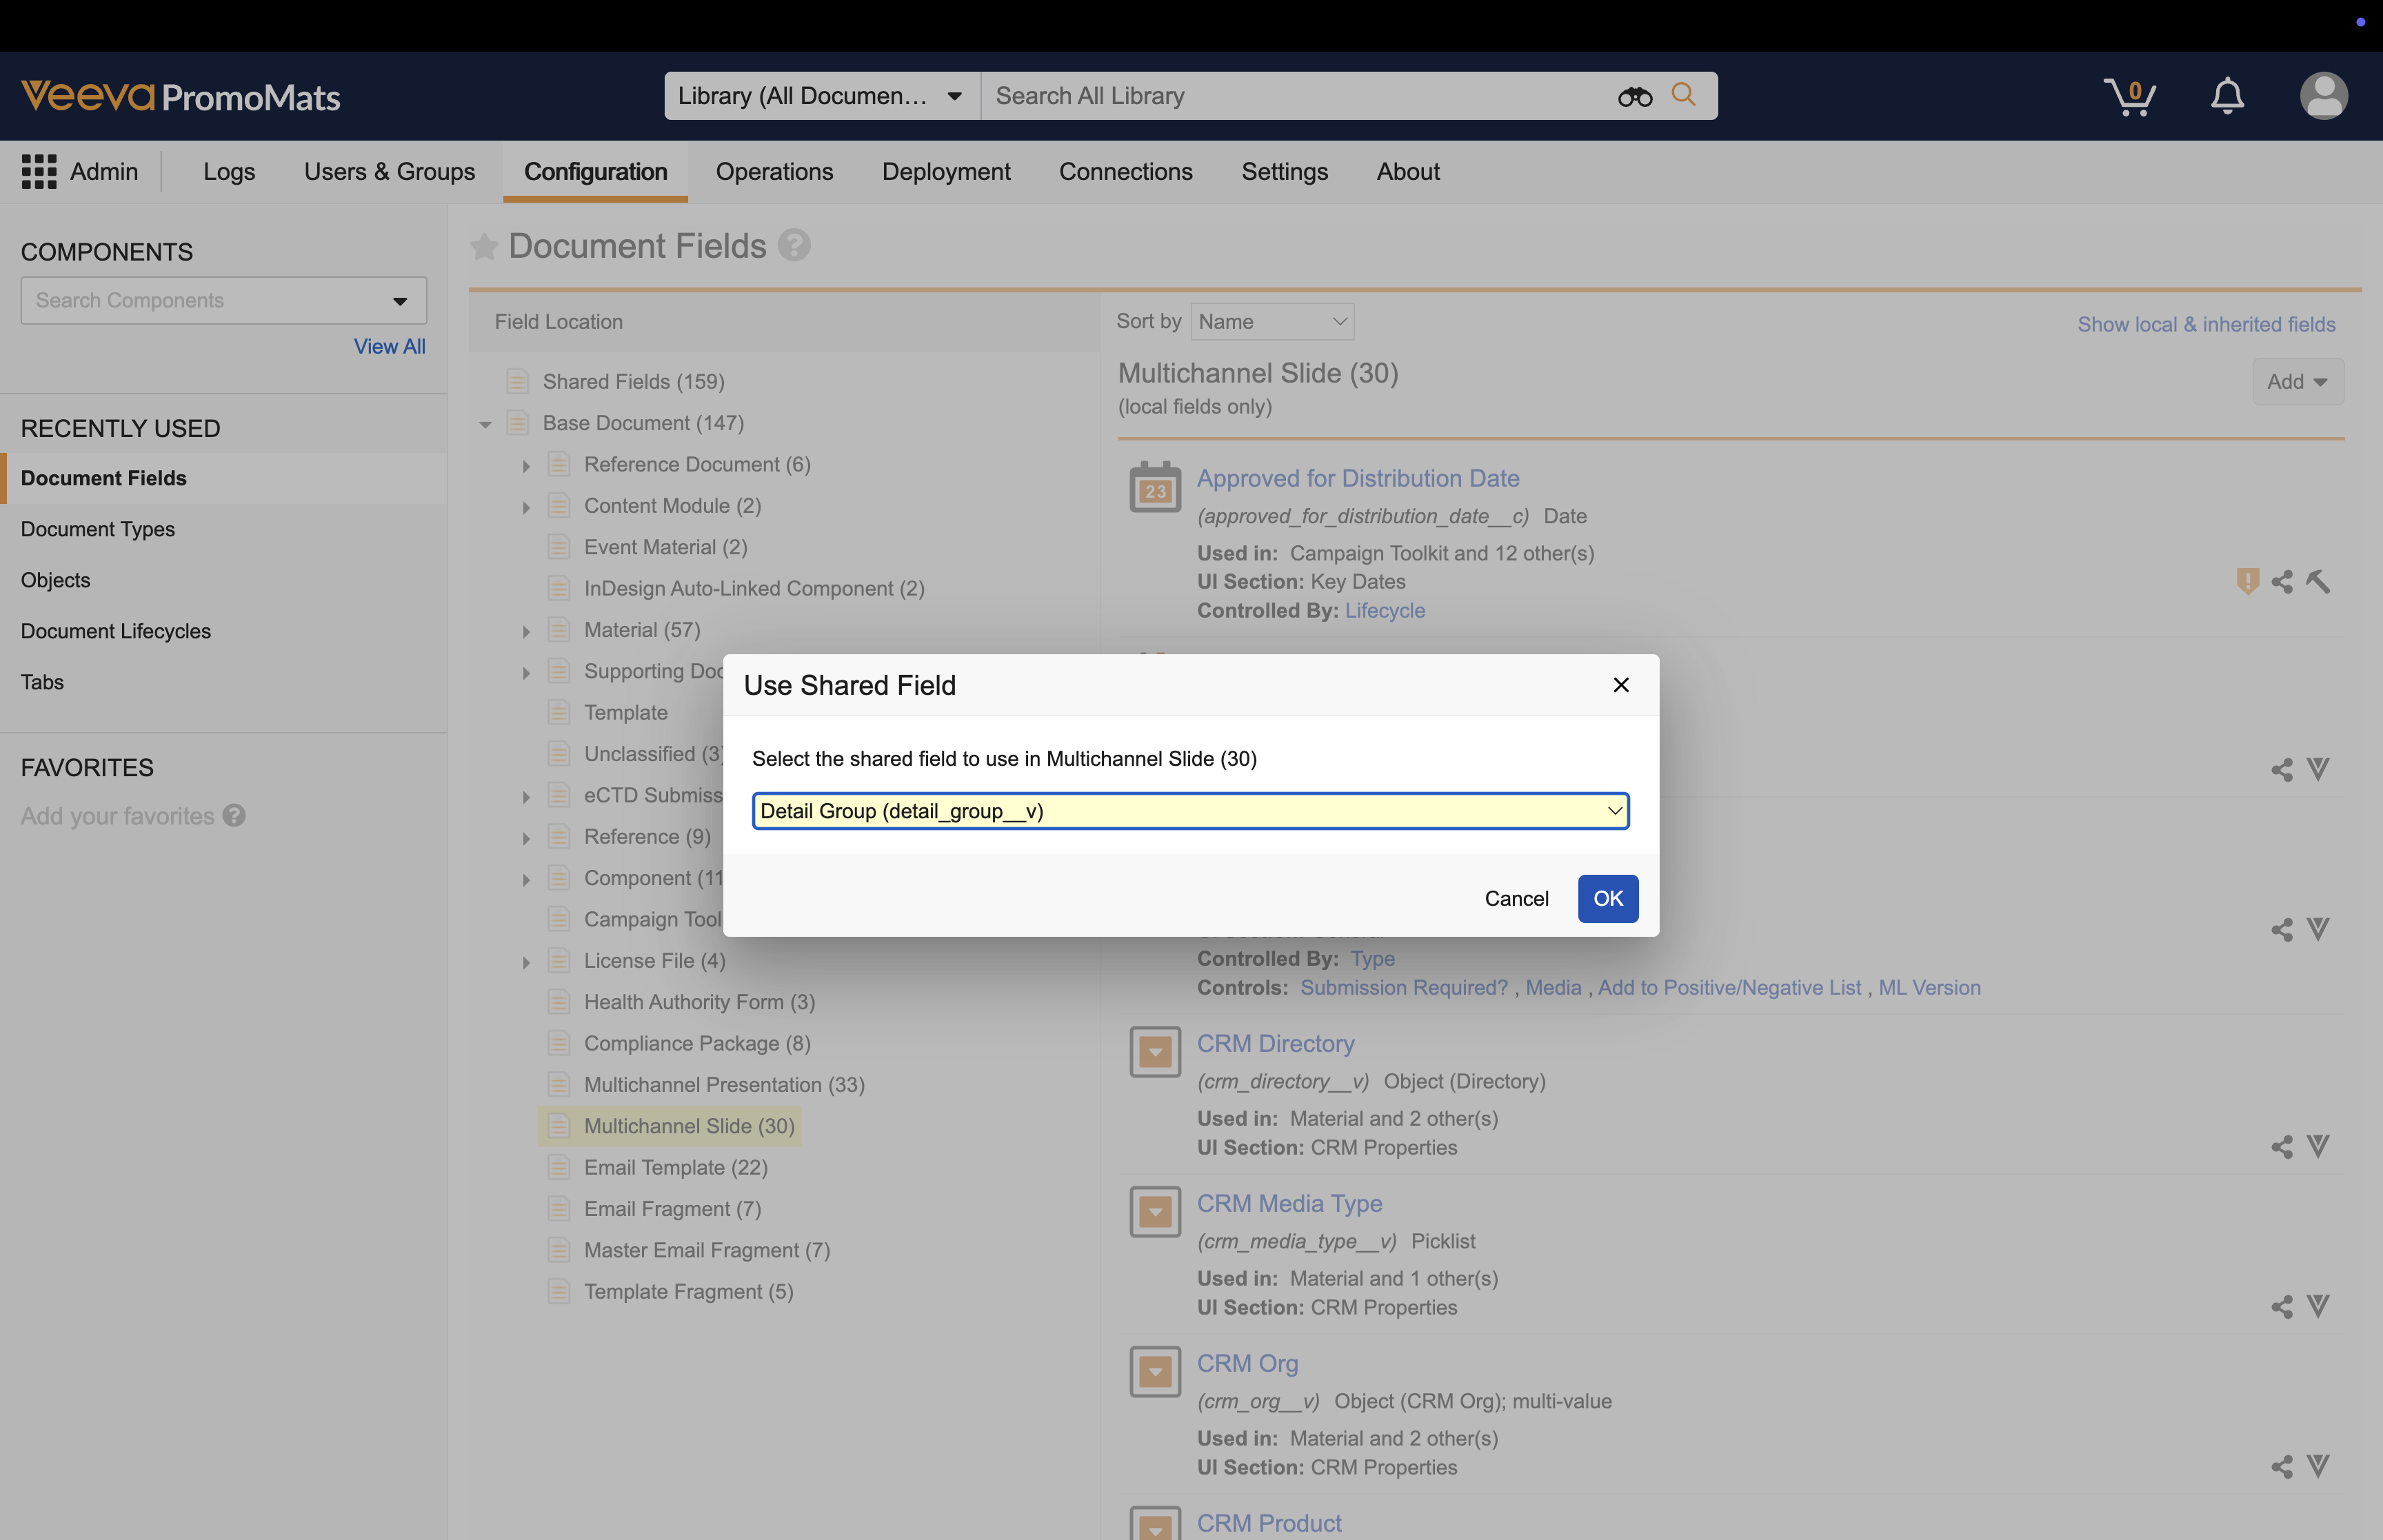
Task: Click share icon for CRM Directory field
Action: pyautogui.click(x=2281, y=1147)
